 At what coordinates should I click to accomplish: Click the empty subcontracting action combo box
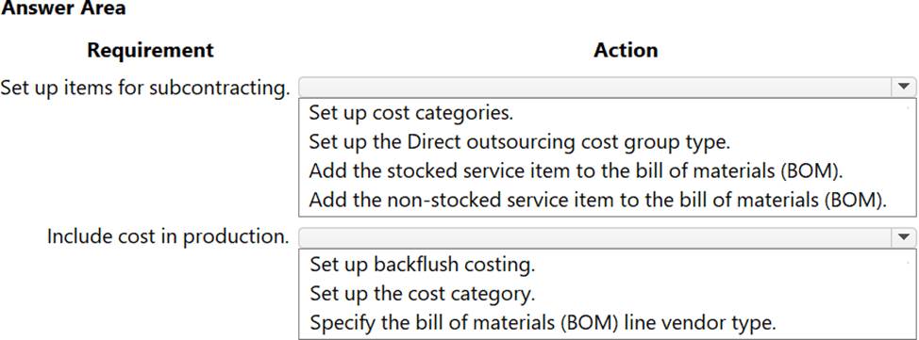tap(608, 88)
